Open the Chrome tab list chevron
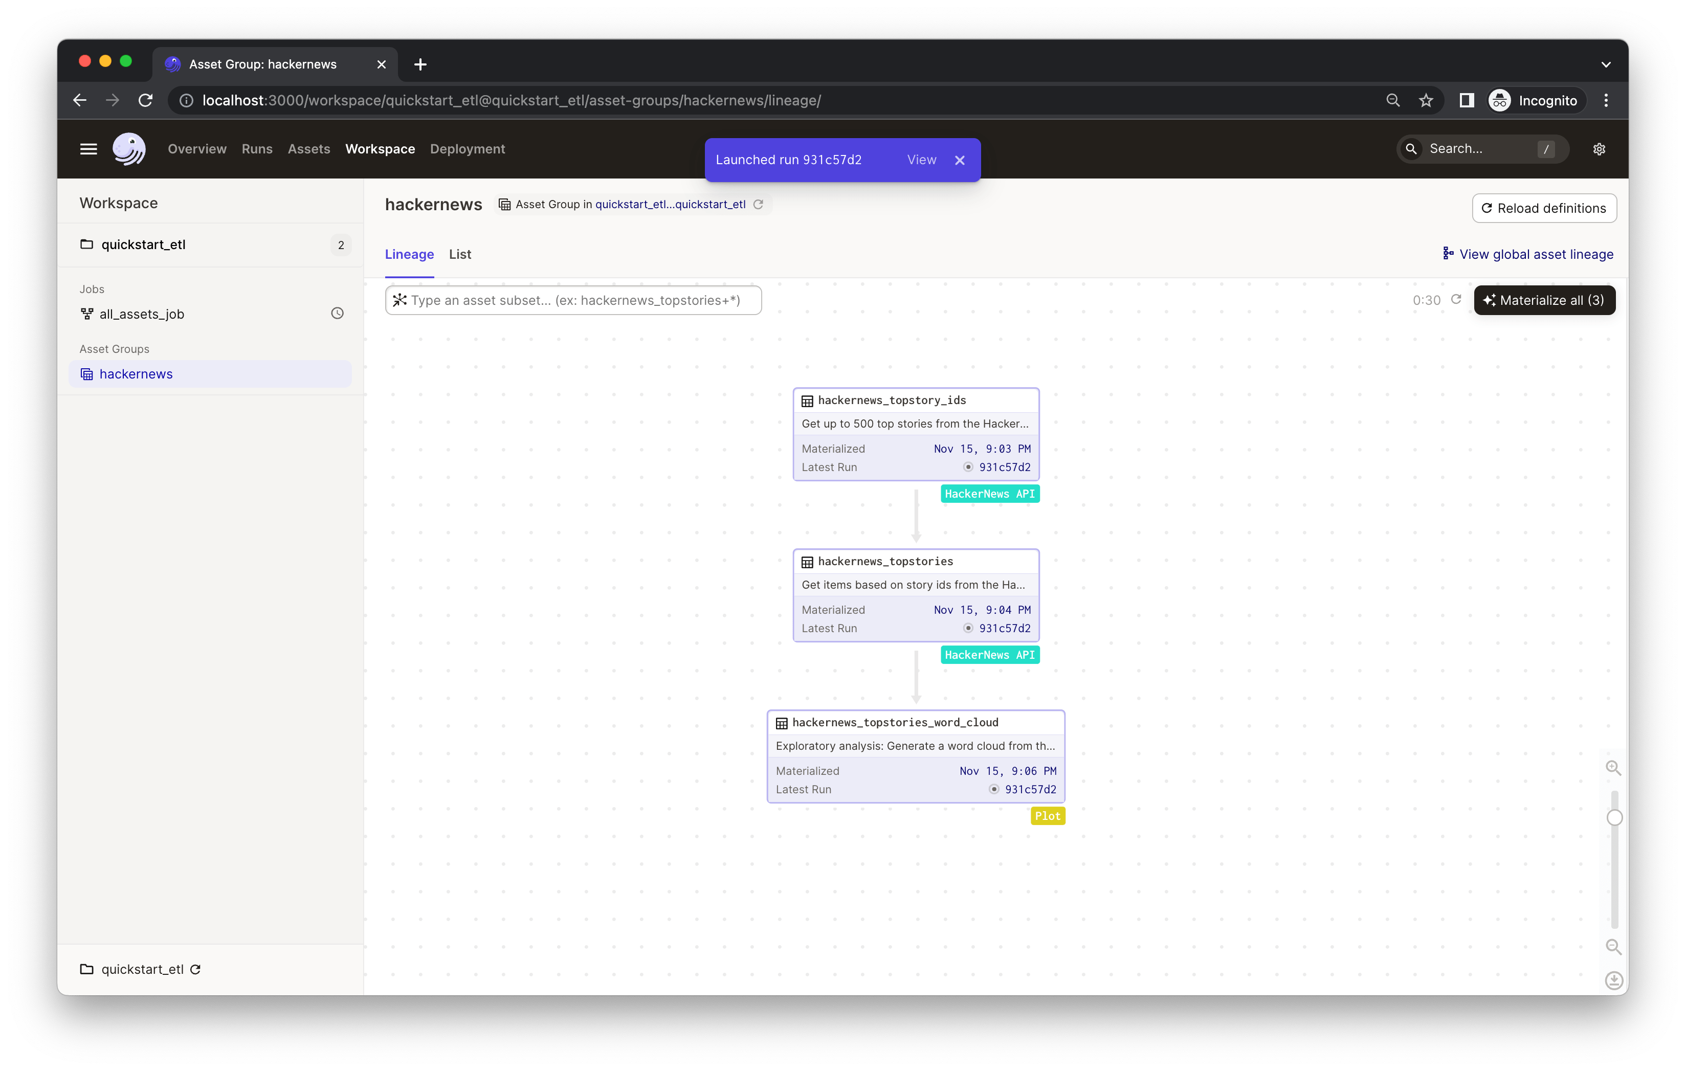The image size is (1686, 1071). point(1606,64)
